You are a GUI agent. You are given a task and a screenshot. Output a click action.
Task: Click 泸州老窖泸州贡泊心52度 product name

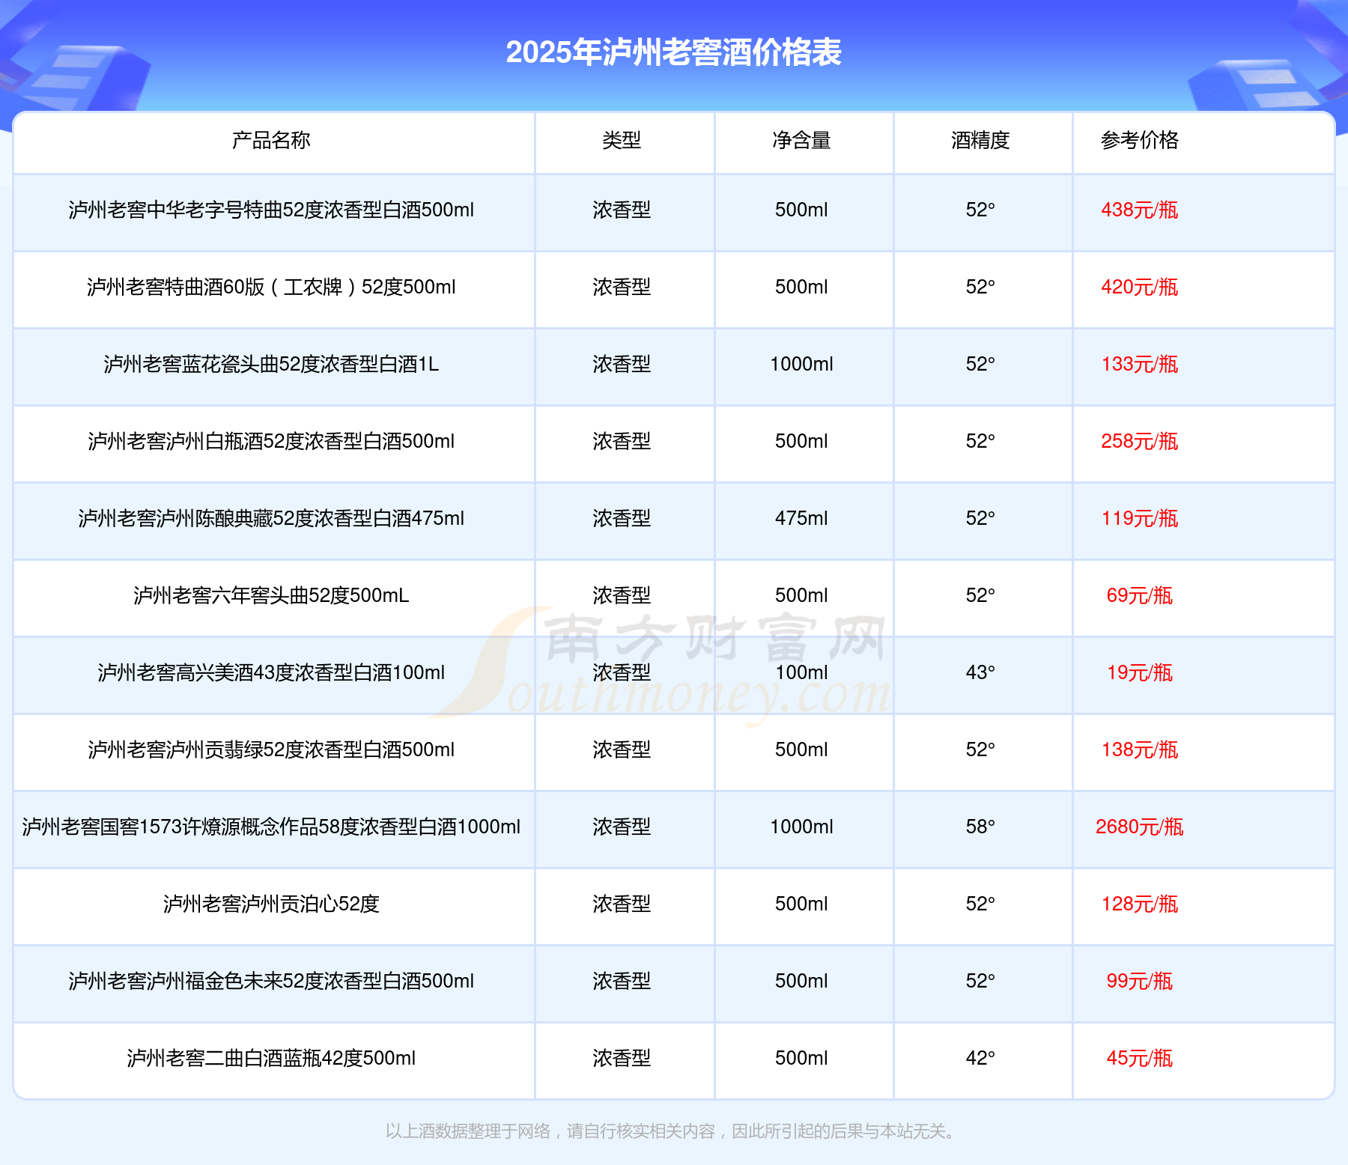[x=271, y=904]
